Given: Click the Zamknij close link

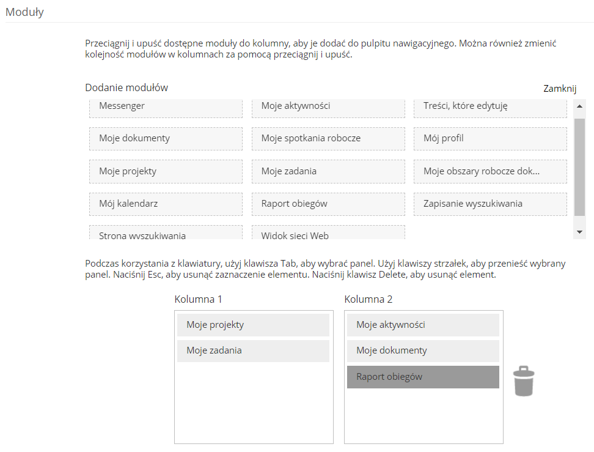Looking at the screenshot, I should click(x=560, y=89).
